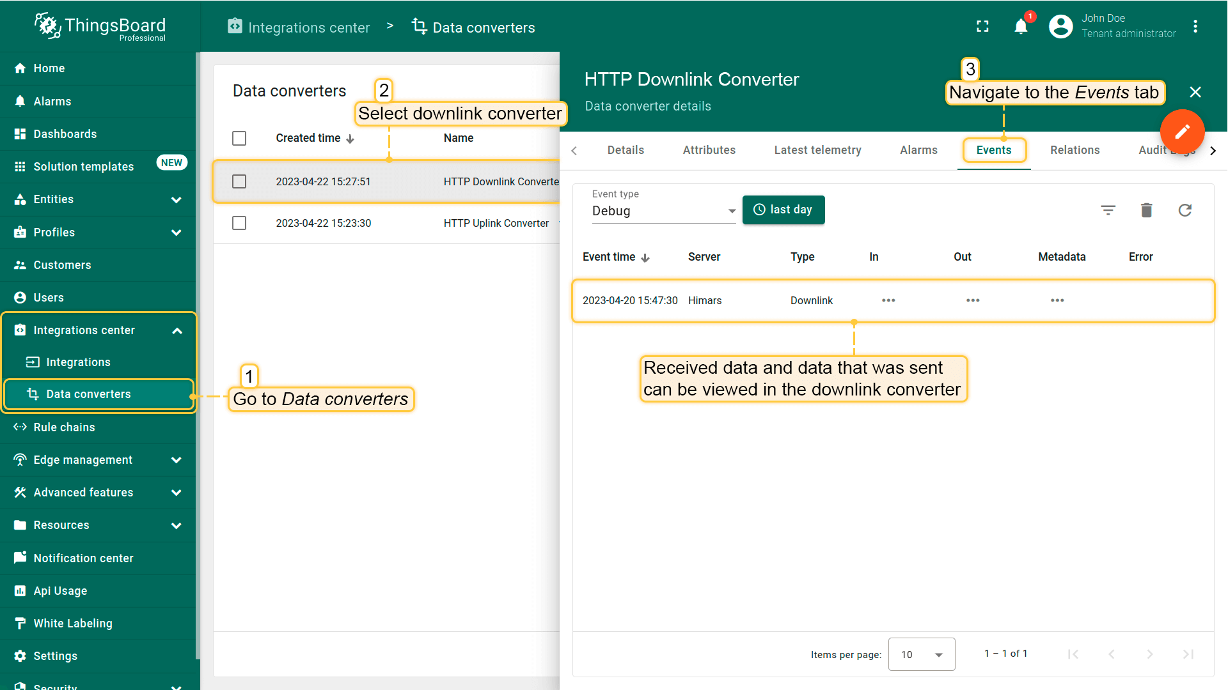
Task: Open the items per page dropdown
Action: (921, 654)
